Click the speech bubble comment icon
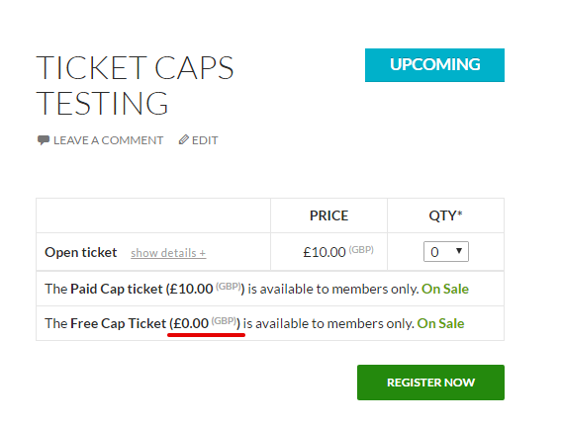The height and width of the screenshot is (426, 561). (x=44, y=140)
